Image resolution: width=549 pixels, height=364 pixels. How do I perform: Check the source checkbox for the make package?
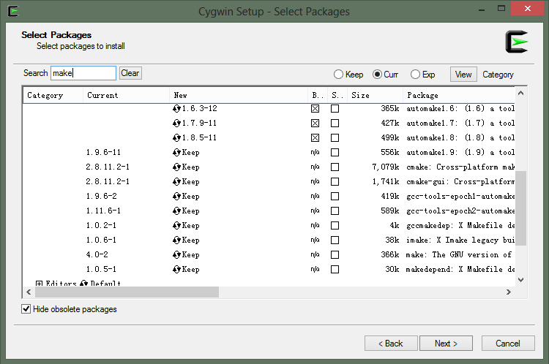(335, 254)
